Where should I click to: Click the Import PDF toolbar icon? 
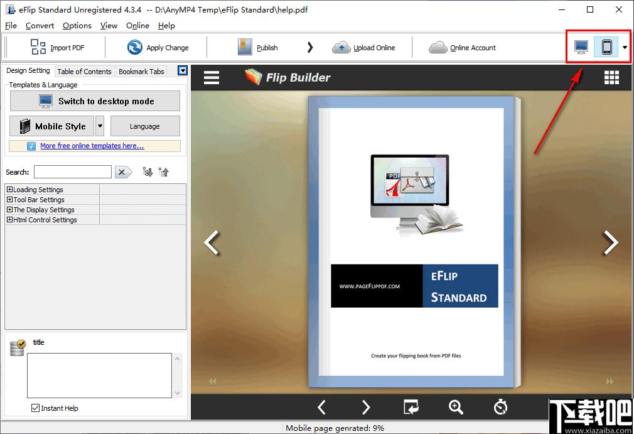(x=38, y=47)
